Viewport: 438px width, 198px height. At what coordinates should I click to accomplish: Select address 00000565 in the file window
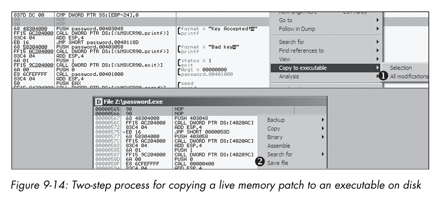[107, 109]
